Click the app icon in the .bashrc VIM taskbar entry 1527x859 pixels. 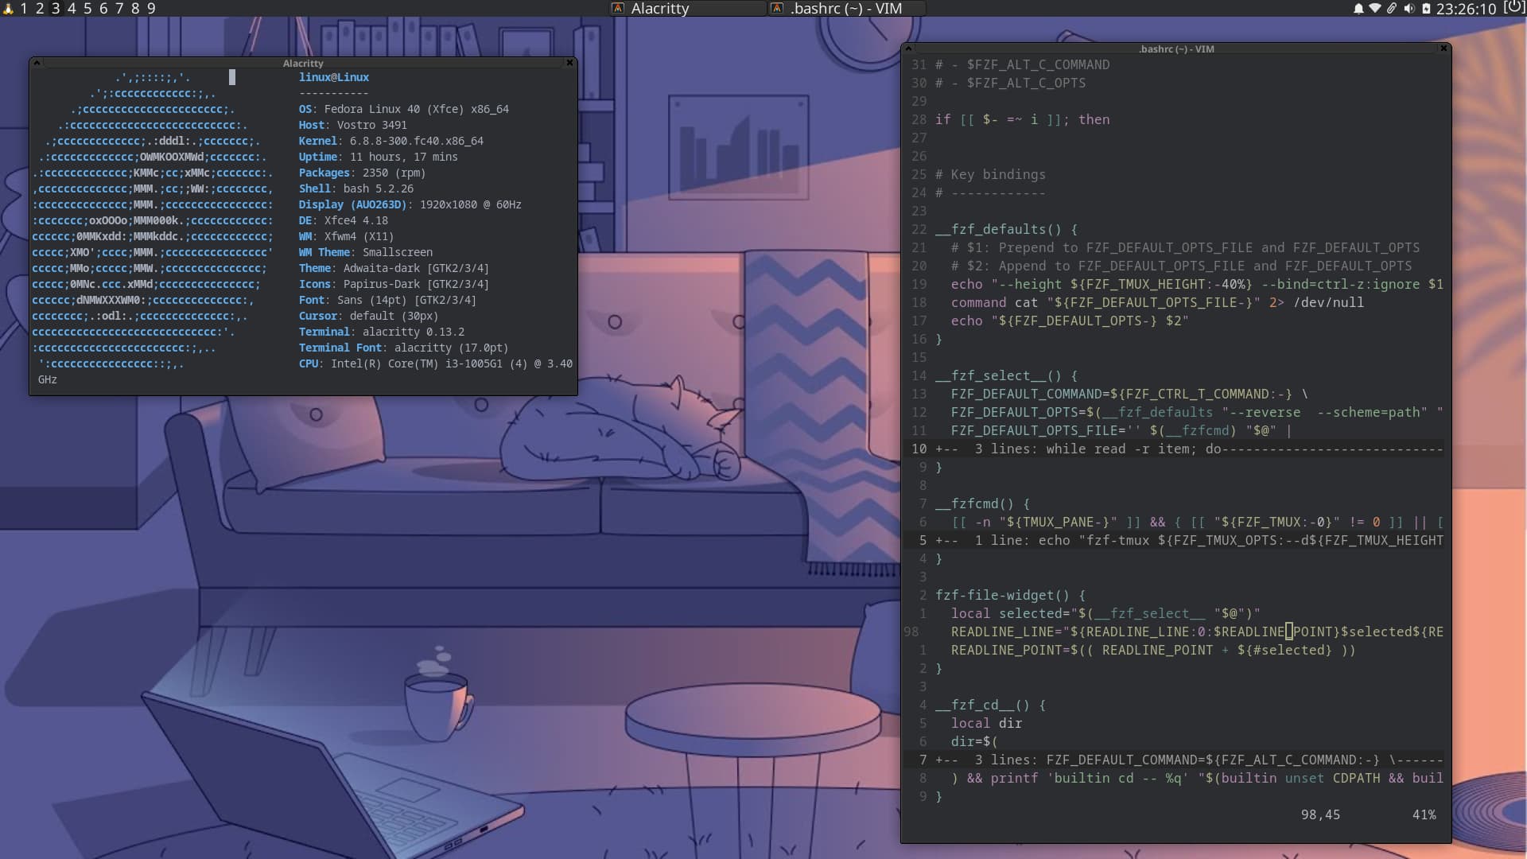[x=777, y=9]
